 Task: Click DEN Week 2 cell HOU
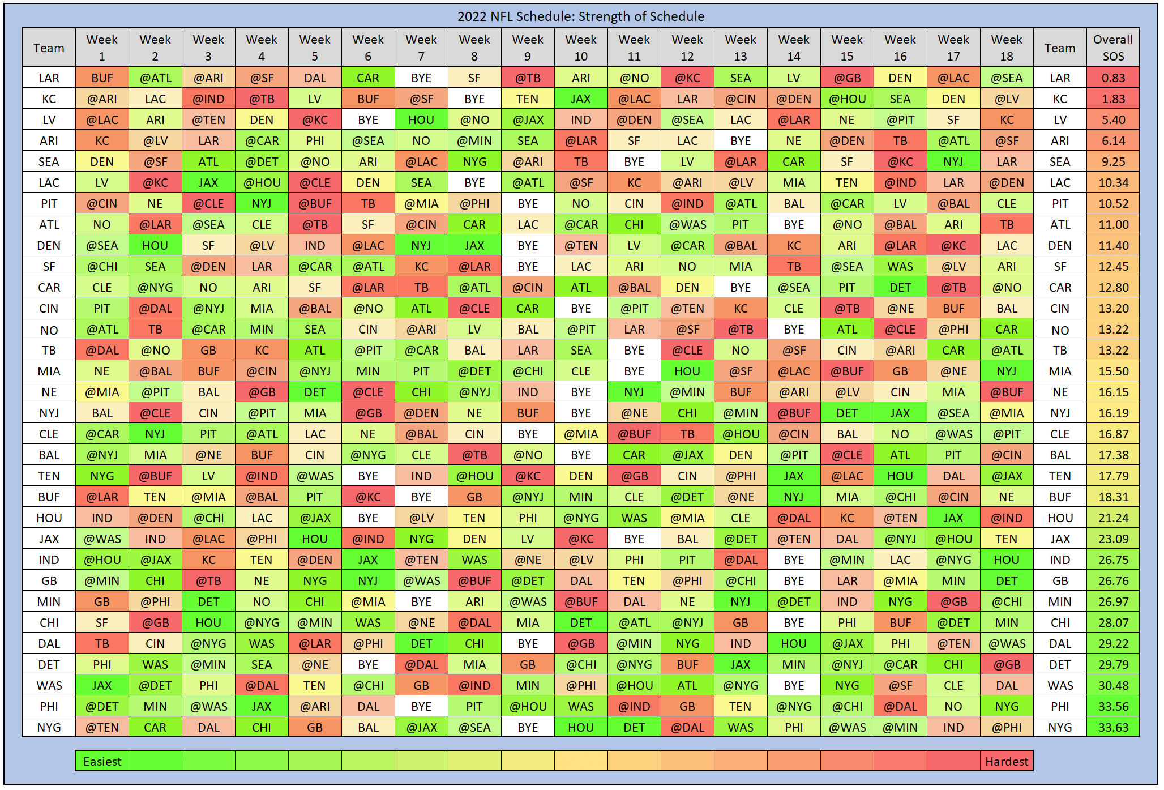click(x=155, y=245)
